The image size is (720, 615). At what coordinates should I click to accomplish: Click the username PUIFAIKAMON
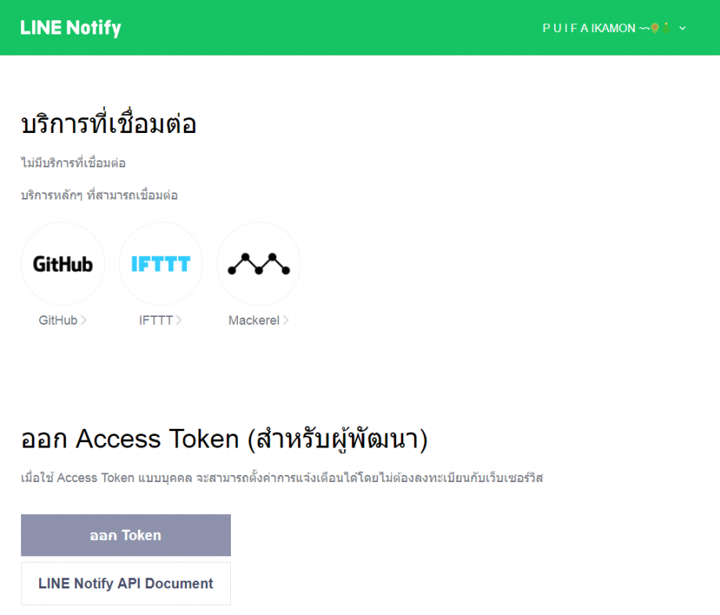pyautogui.click(x=588, y=28)
